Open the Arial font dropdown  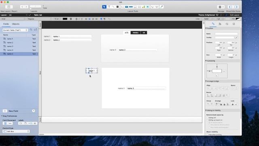[13, 19]
